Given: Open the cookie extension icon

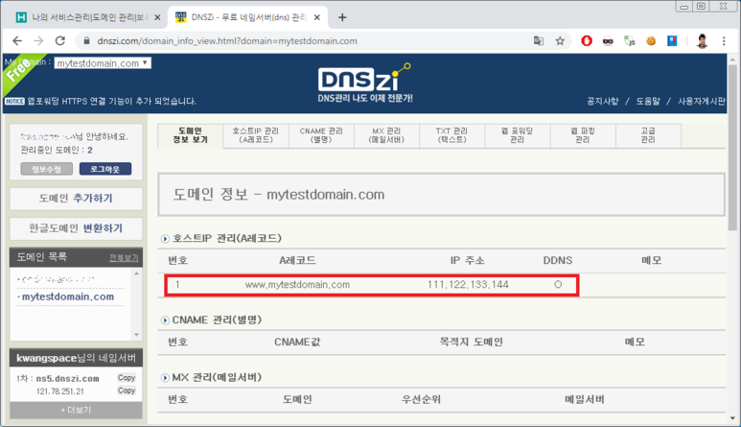Looking at the screenshot, I should 651,41.
